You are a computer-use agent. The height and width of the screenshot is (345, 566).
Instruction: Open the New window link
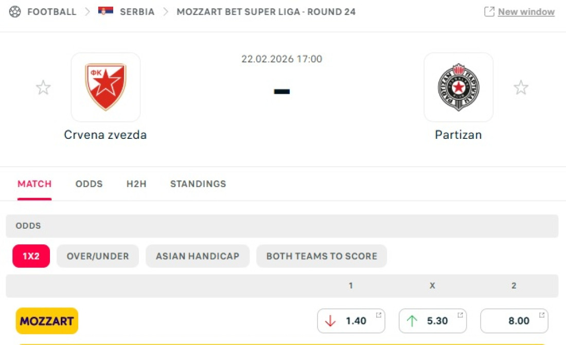[526, 12]
